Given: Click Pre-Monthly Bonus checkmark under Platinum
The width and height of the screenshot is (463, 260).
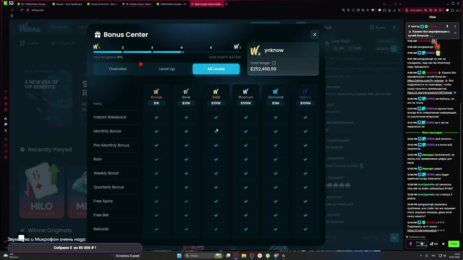Looking at the screenshot, I should pos(246,145).
